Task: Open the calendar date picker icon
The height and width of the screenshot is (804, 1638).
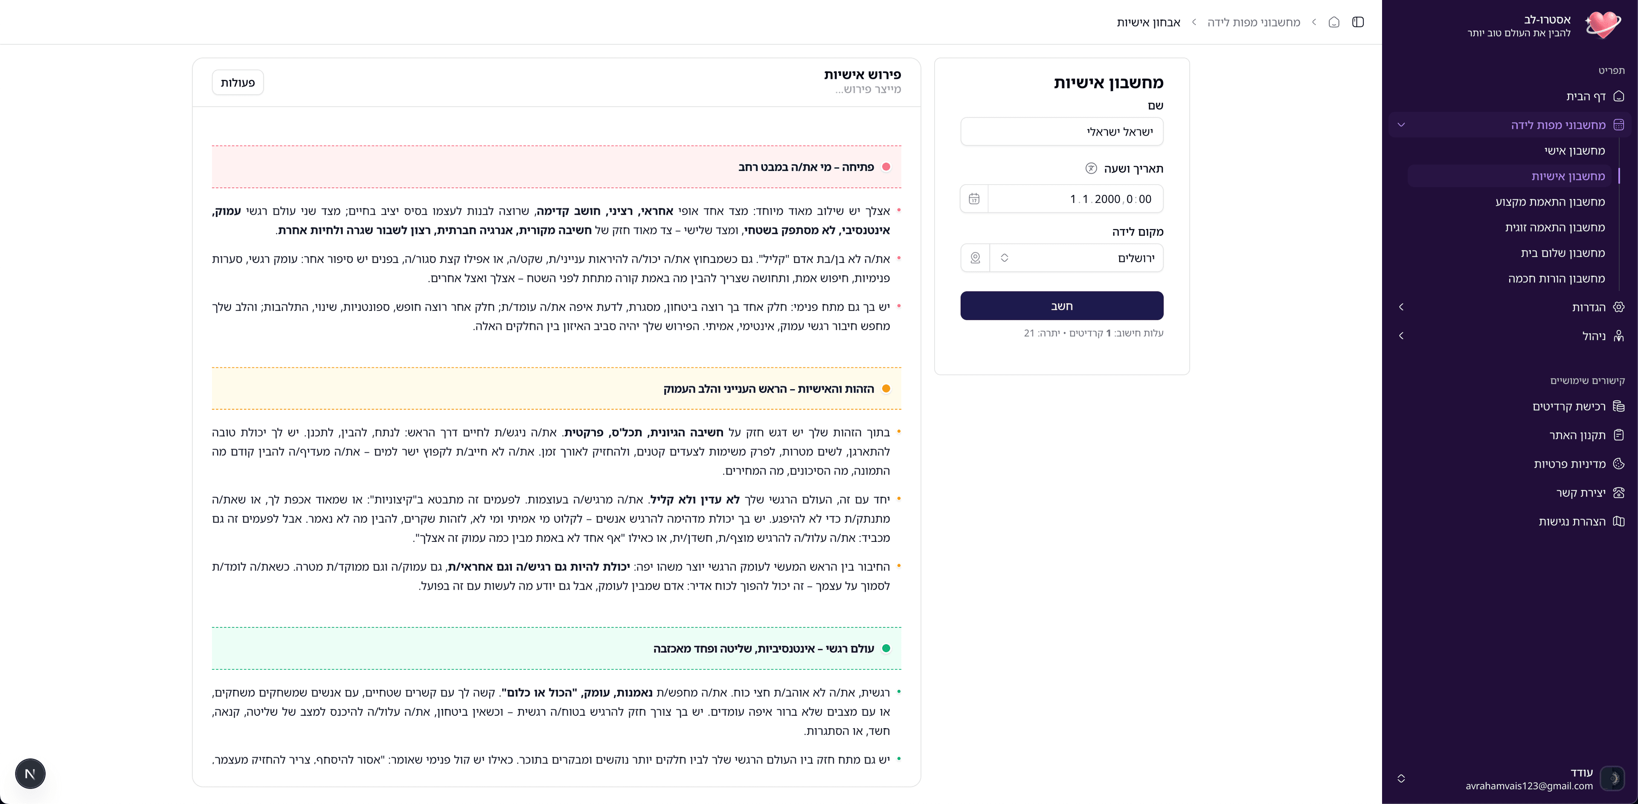Action: point(973,199)
